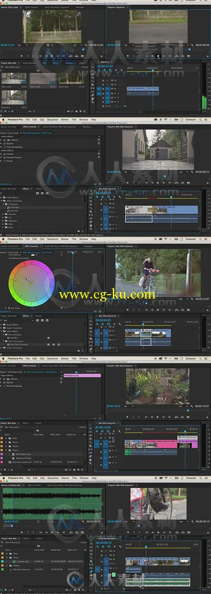The width and height of the screenshot is (211, 594).
Task: Sort by Frame Rate column above Bird/Pigeon.psd
Action: coord(39,435)
